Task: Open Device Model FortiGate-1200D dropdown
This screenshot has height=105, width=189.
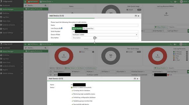Action: pyautogui.click(x=105, y=35)
